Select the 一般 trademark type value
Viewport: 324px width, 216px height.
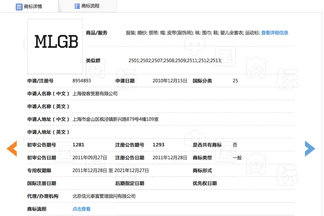237,158
